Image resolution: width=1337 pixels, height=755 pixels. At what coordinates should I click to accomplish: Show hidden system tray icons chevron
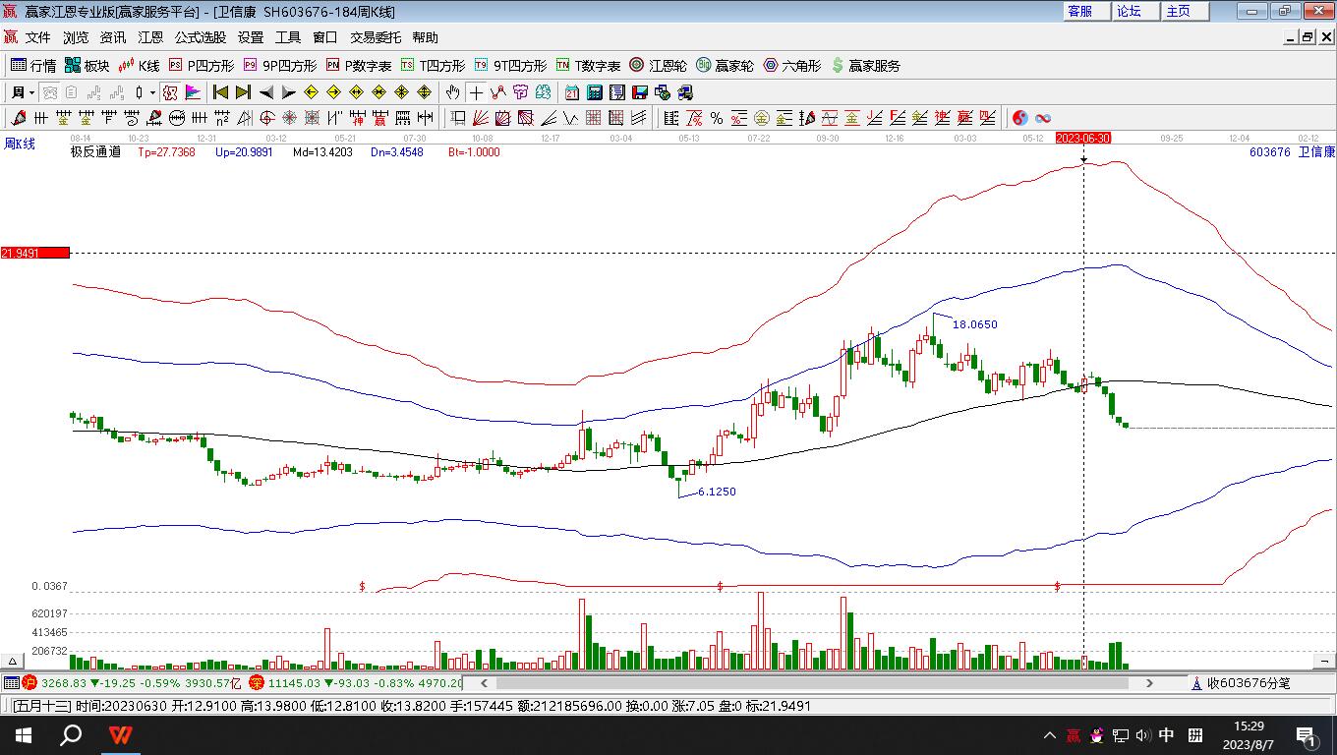tap(1049, 735)
